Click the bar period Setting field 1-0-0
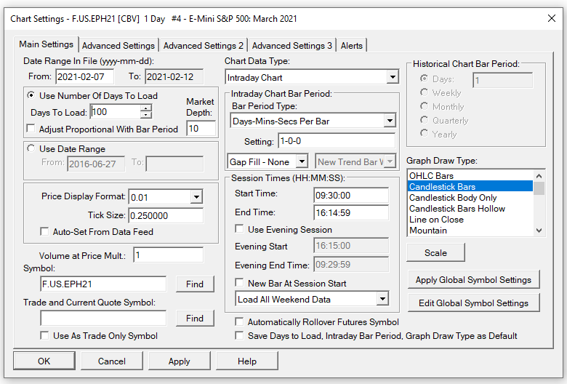Image resolution: width=567 pixels, height=384 pixels. point(337,141)
